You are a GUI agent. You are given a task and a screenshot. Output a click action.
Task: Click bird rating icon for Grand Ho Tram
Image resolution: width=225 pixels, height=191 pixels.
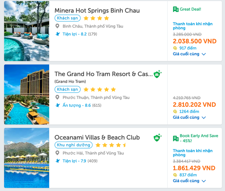pos(58,105)
